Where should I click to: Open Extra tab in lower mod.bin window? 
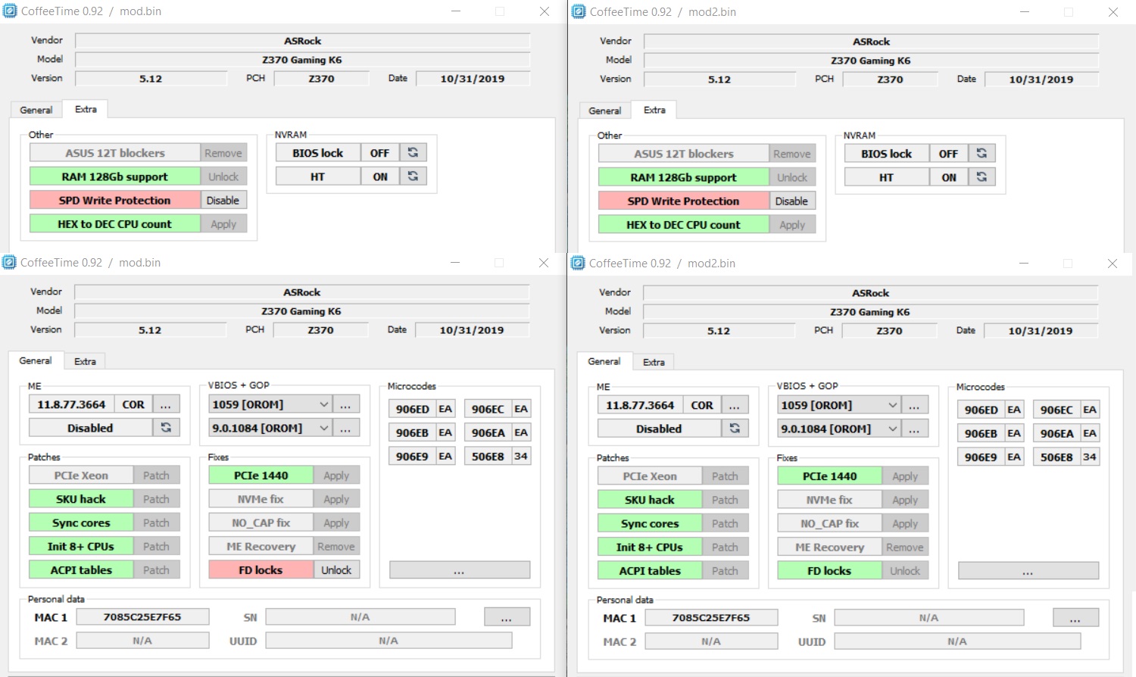[x=85, y=361]
